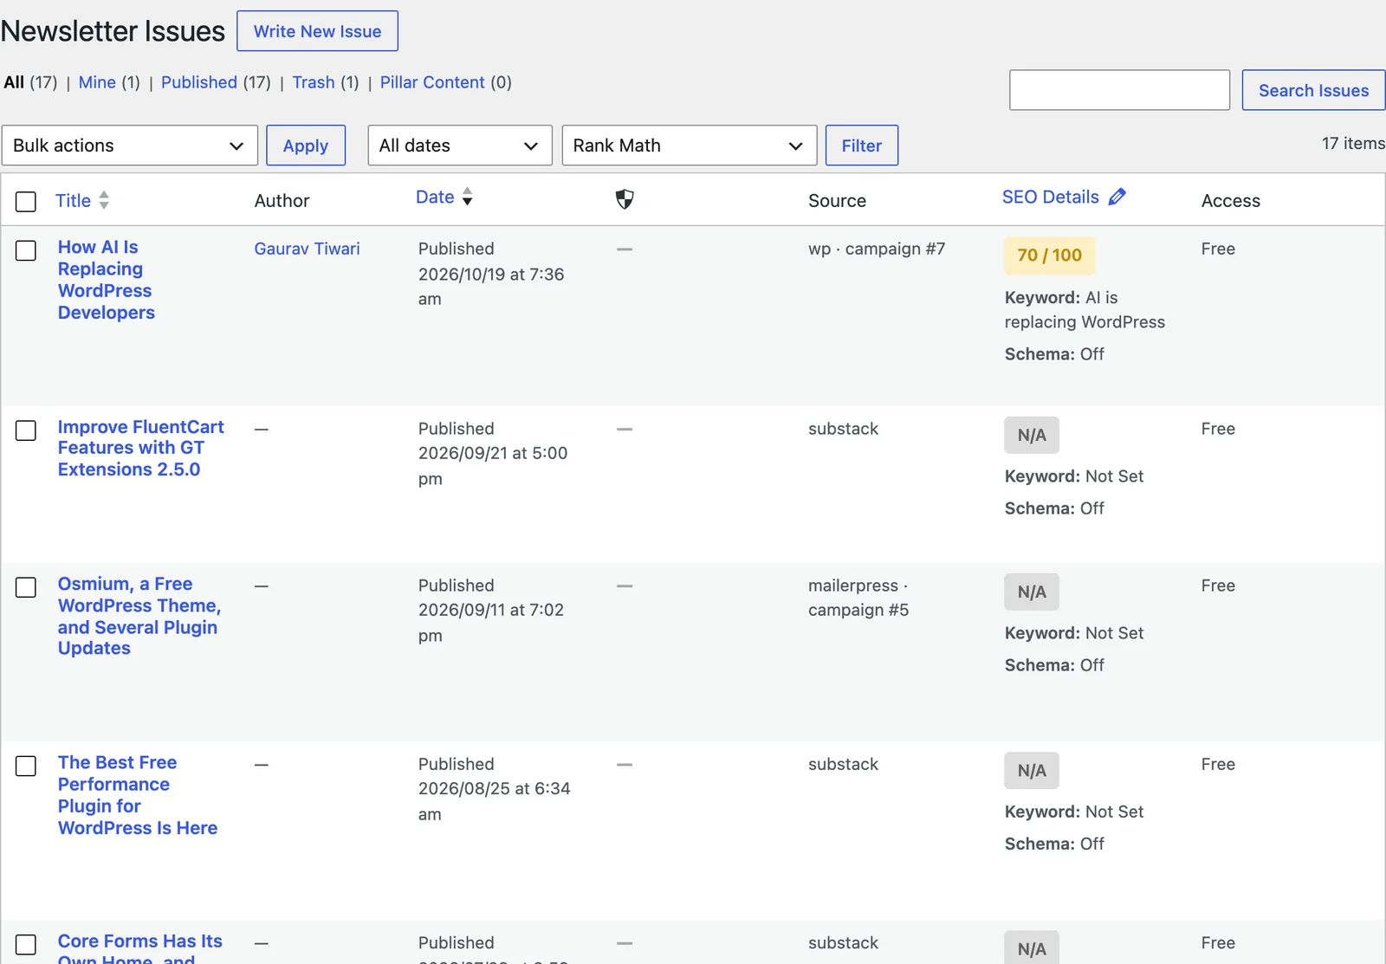Open the Rank Math filter dropdown
1386x964 pixels.
click(x=690, y=146)
